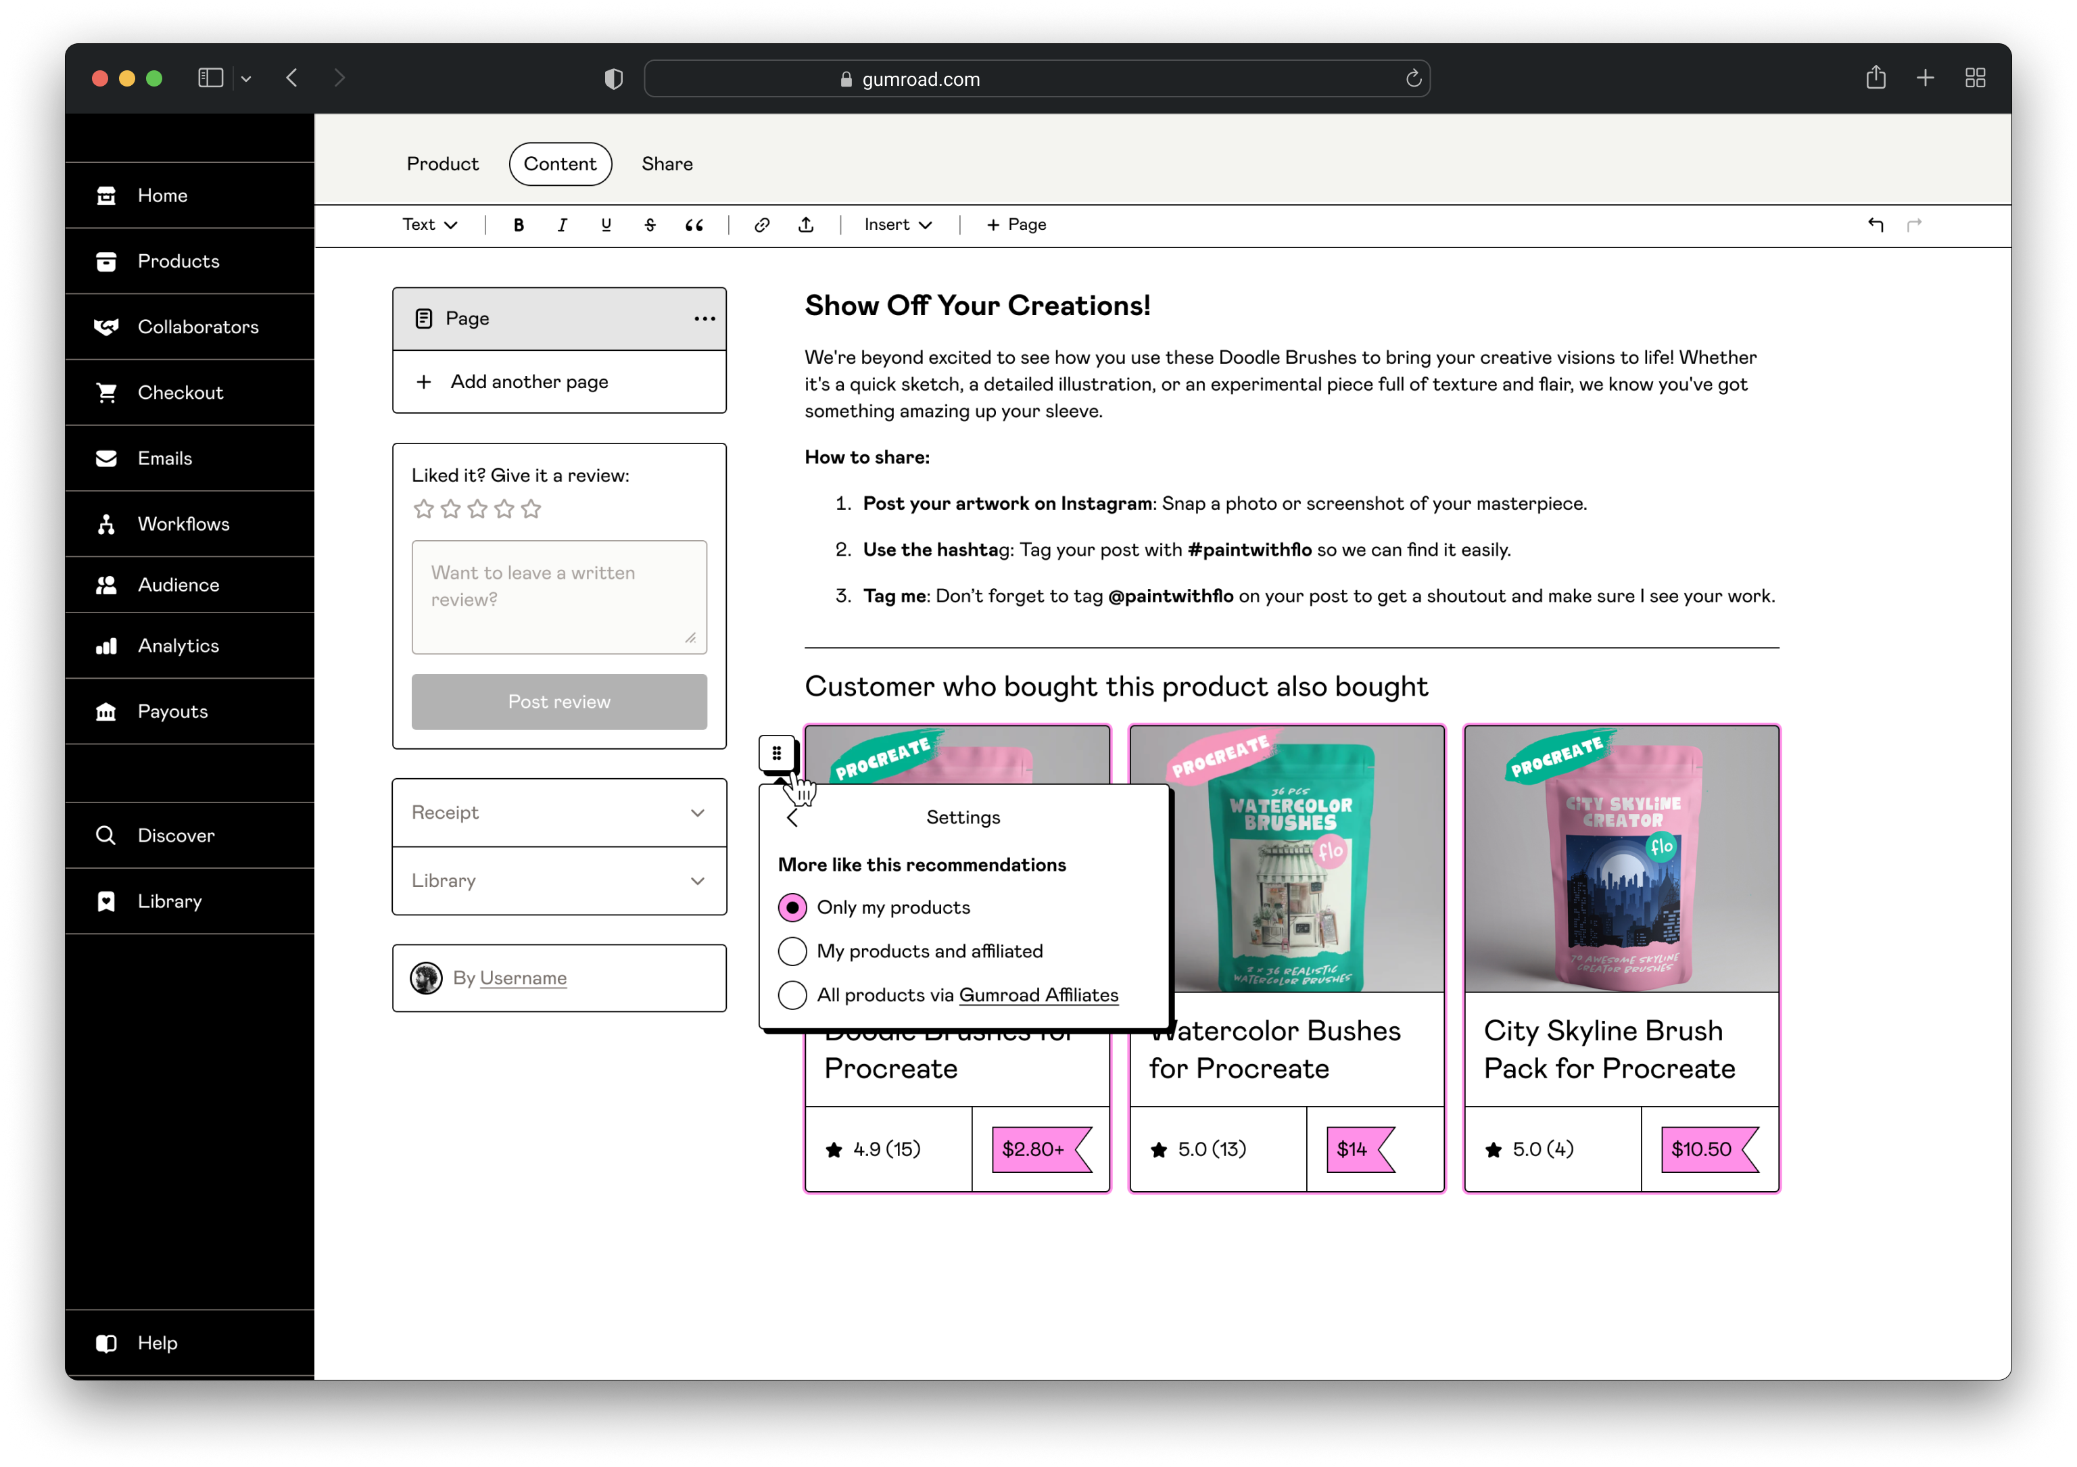Open the Text style dropdown

tap(429, 224)
